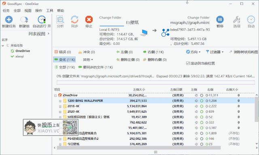Click copy-right arrow on 2020-4K row
This screenshot has width=259, height=155.
coord(207,112)
